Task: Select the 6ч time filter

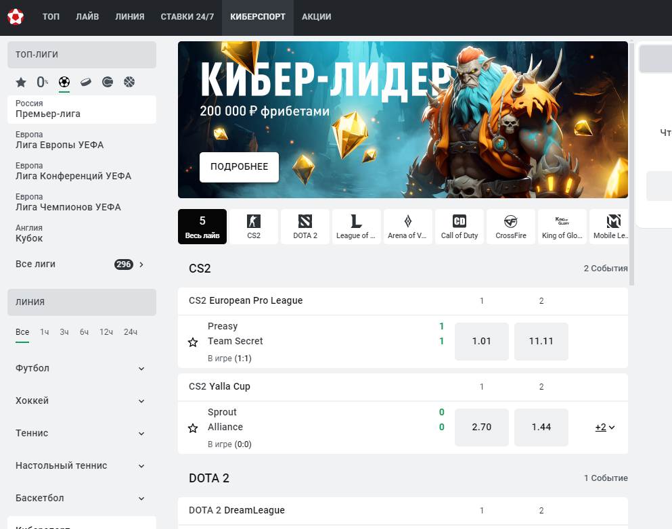Action: coord(84,332)
